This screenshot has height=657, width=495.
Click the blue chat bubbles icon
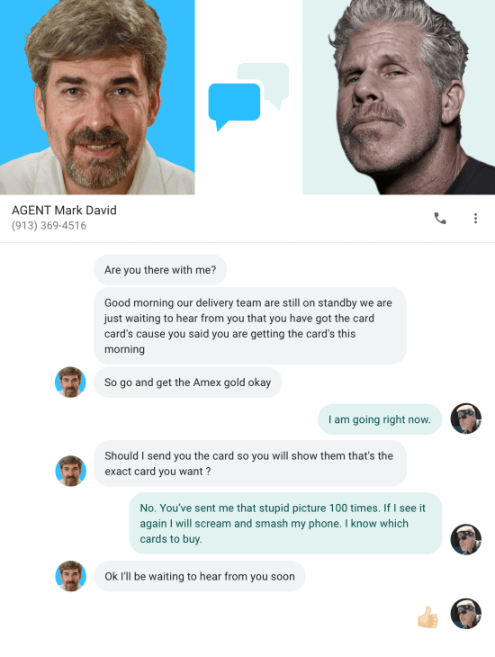(248, 97)
